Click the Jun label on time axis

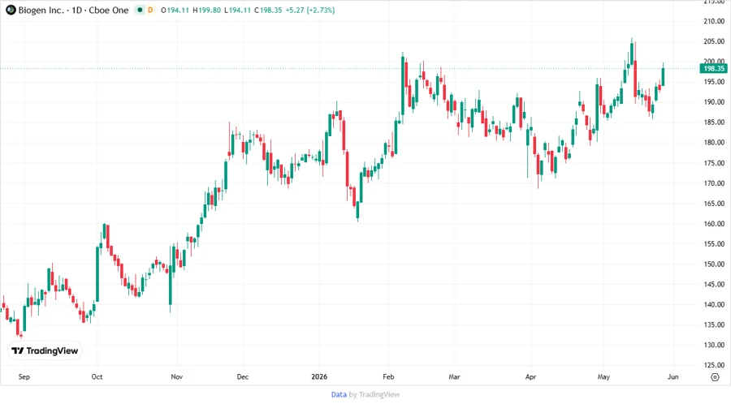(x=673, y=376)
